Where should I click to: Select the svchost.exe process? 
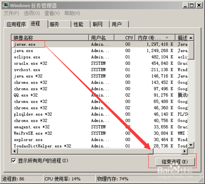click(100, 70)
